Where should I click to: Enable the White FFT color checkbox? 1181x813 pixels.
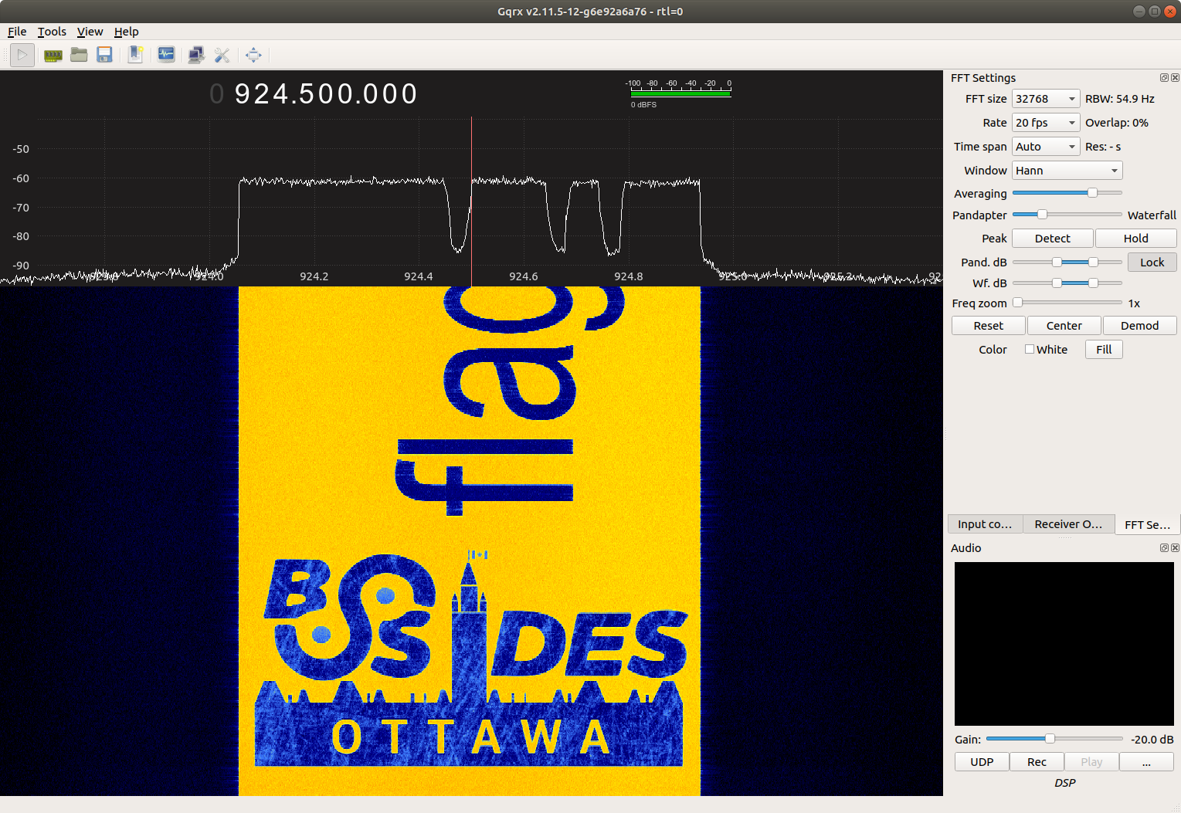pyautogui.click(x=1029, y=349)
